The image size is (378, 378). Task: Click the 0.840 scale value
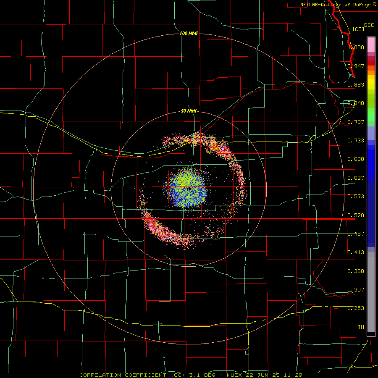pos(356,103)
